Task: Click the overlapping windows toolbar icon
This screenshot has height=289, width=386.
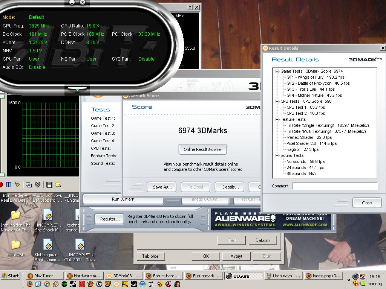Action: point(29,185)
